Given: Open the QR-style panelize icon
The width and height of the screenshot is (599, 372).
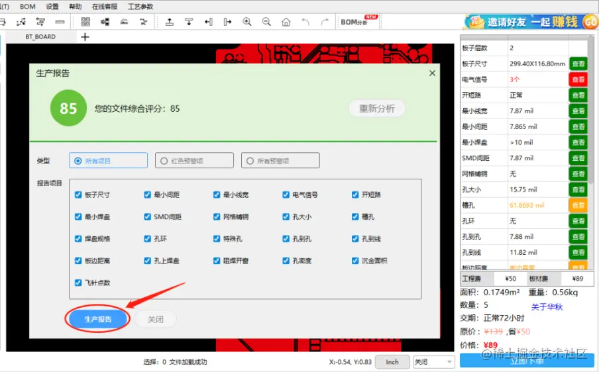Looking at the screenshot, I should tap(85, 22).
